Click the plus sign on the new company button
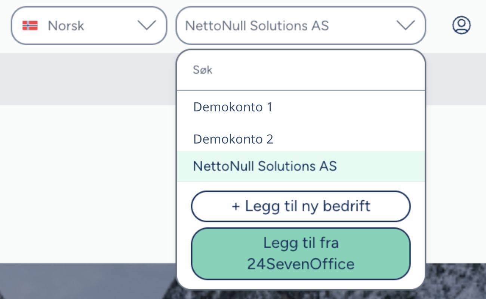The width and height of the screenshot is (486, 299). pyautogui.click(x=236, y=207)
